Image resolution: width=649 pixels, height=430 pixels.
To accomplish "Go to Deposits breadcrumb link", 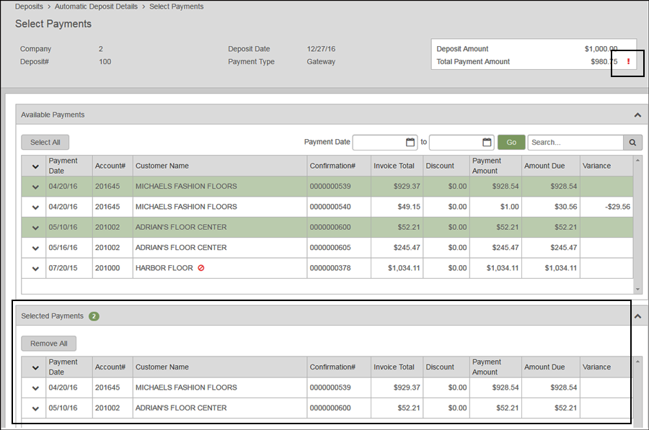I will (x=29, y=6).
